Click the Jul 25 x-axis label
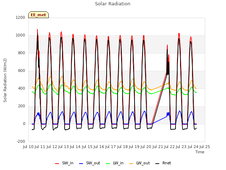 (205, 147)
